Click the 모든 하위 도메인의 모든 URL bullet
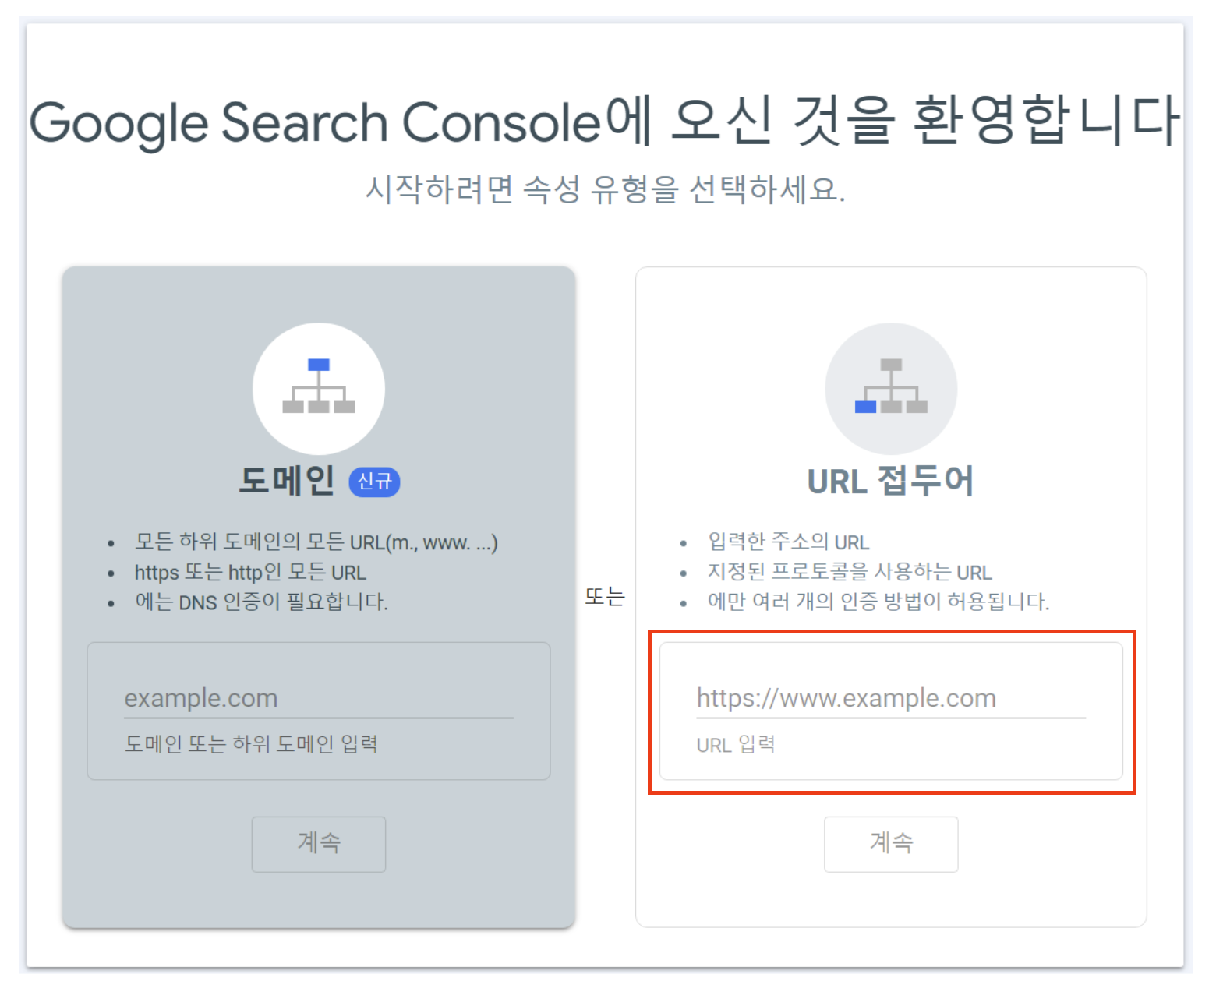Viewport: 1216px width, 988px height. (316, 542)
